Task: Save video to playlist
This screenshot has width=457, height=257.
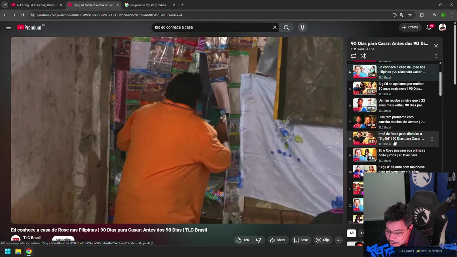Action: (x=301, y=240)
